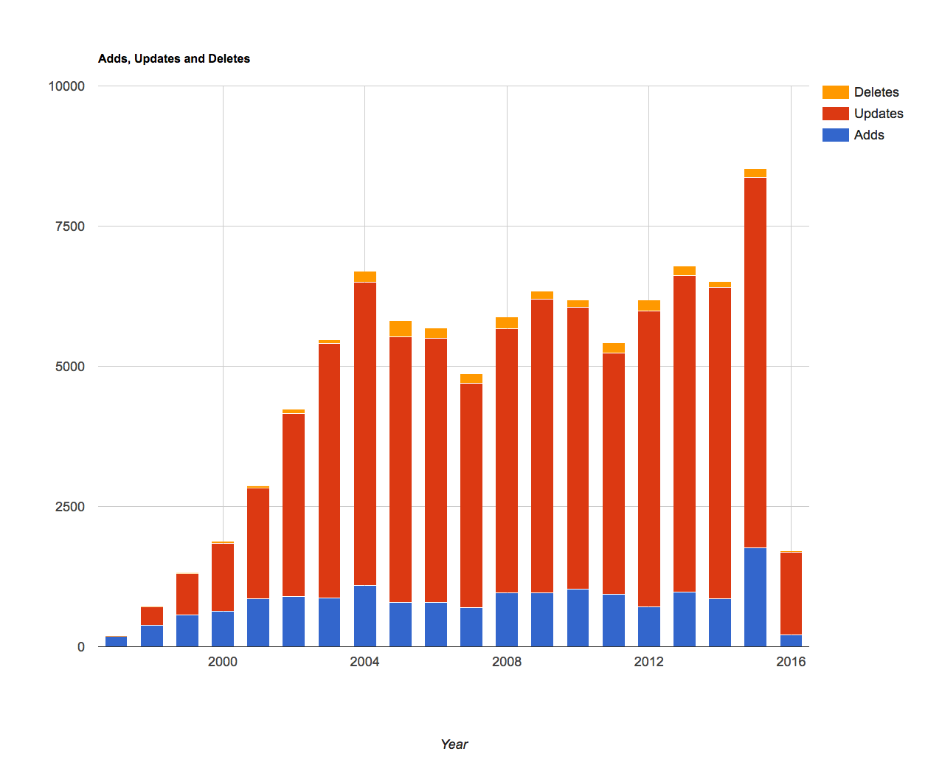
Task: Select the Adds legend label
Action: pos(869,135)
